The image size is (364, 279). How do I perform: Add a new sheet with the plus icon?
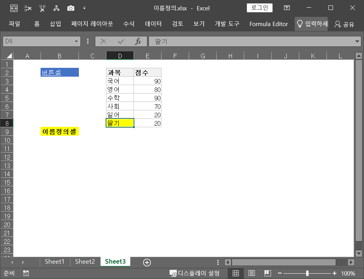click(147, 262)
